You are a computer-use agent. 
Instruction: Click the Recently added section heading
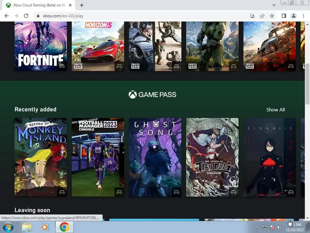tap(35, 109)
